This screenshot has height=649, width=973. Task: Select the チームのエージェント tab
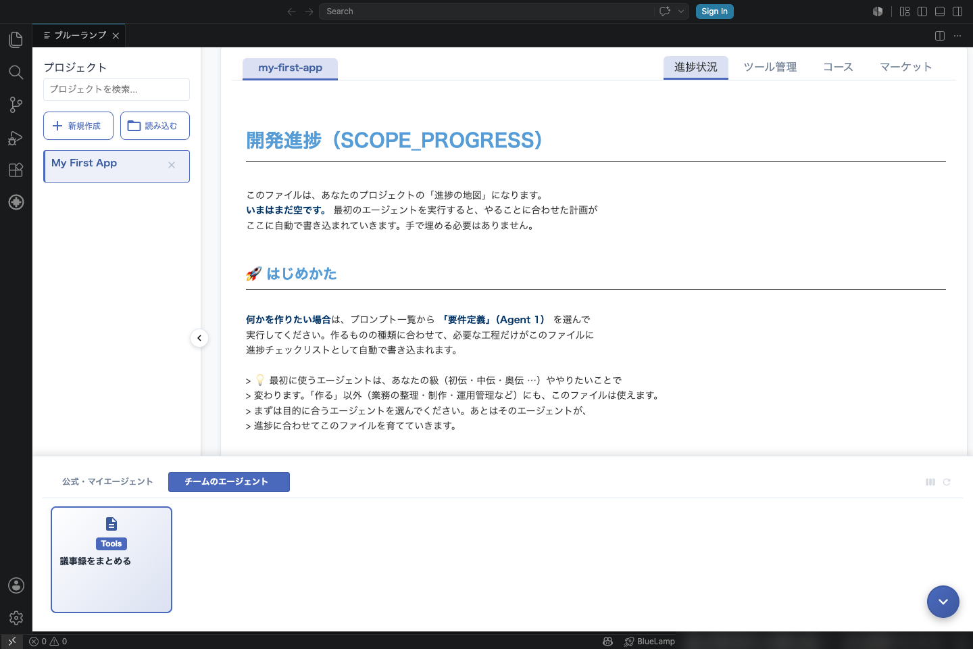(229, 482)
